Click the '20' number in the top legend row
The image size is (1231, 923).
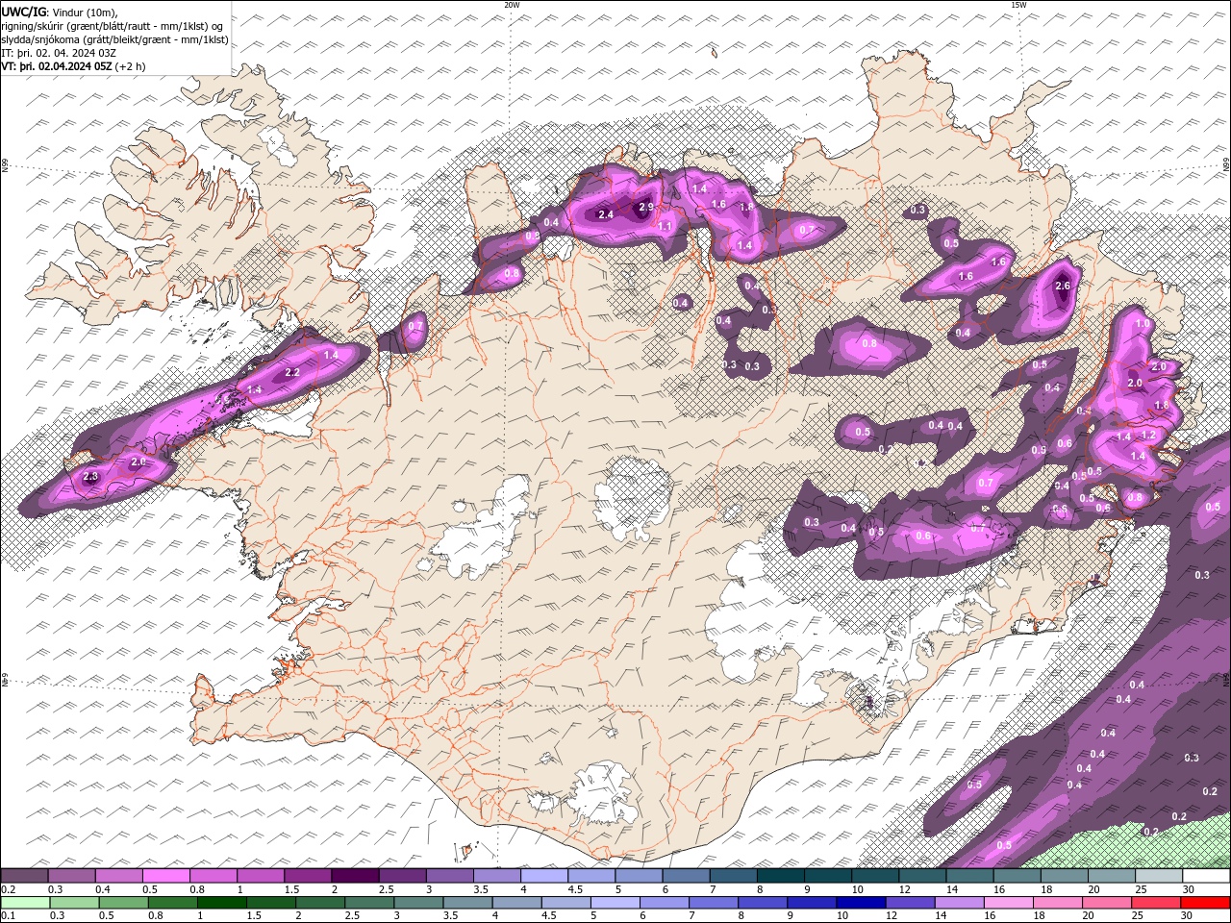pos(1093,889)
